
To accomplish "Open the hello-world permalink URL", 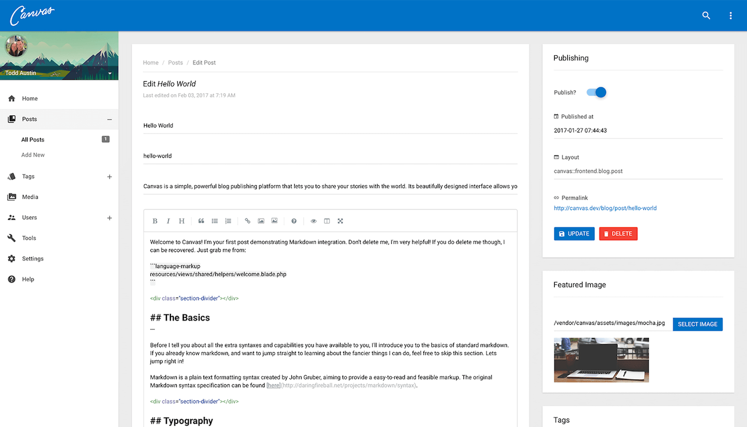I will (605, 208).
